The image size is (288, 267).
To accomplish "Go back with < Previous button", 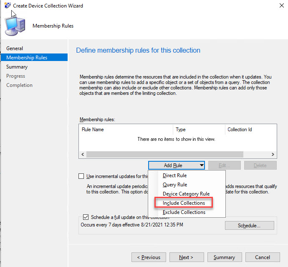I will pyautogui.click(x=149, y=257).
